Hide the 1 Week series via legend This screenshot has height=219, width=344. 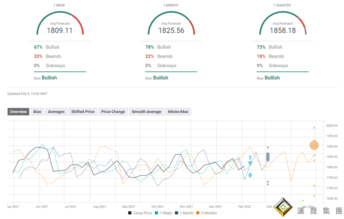pos(165,213)
